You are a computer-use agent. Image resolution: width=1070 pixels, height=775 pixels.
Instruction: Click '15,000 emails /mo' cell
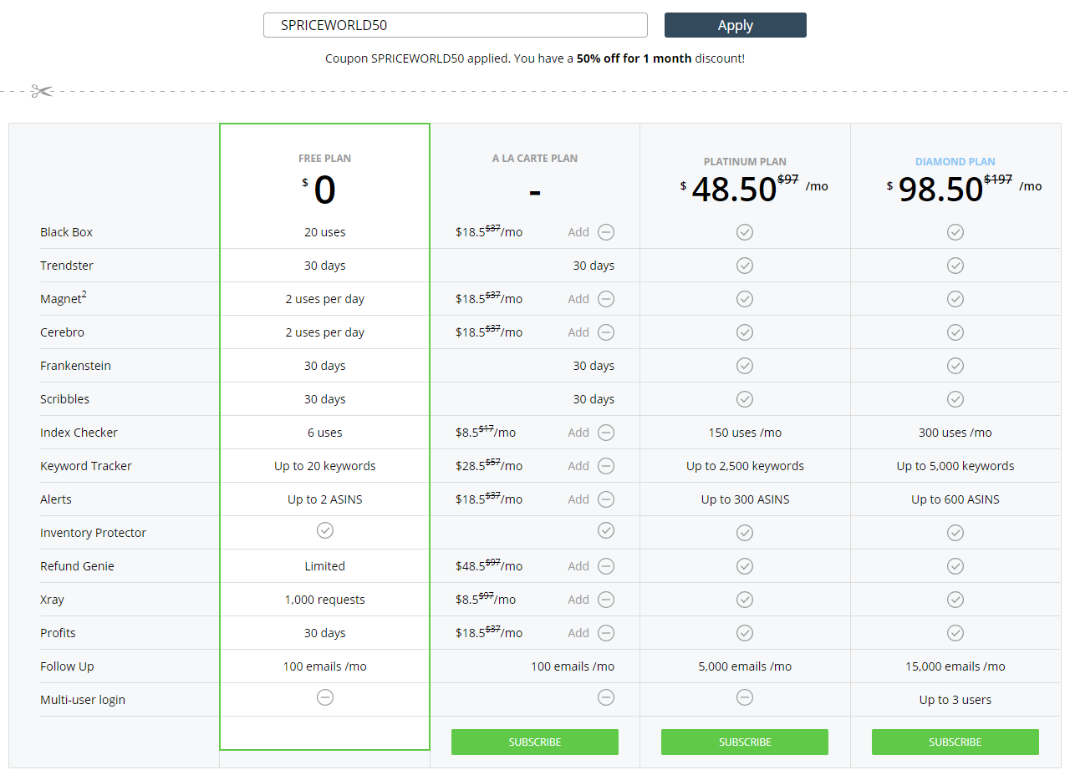[x=955, y=666]
